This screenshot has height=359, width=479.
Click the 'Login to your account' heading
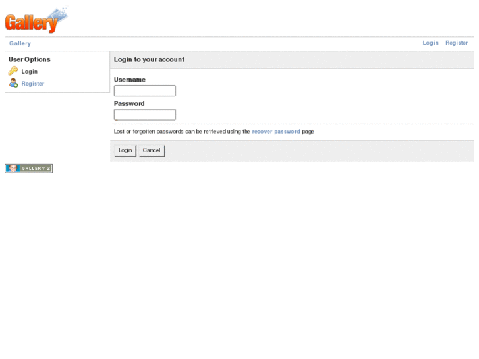149,59
